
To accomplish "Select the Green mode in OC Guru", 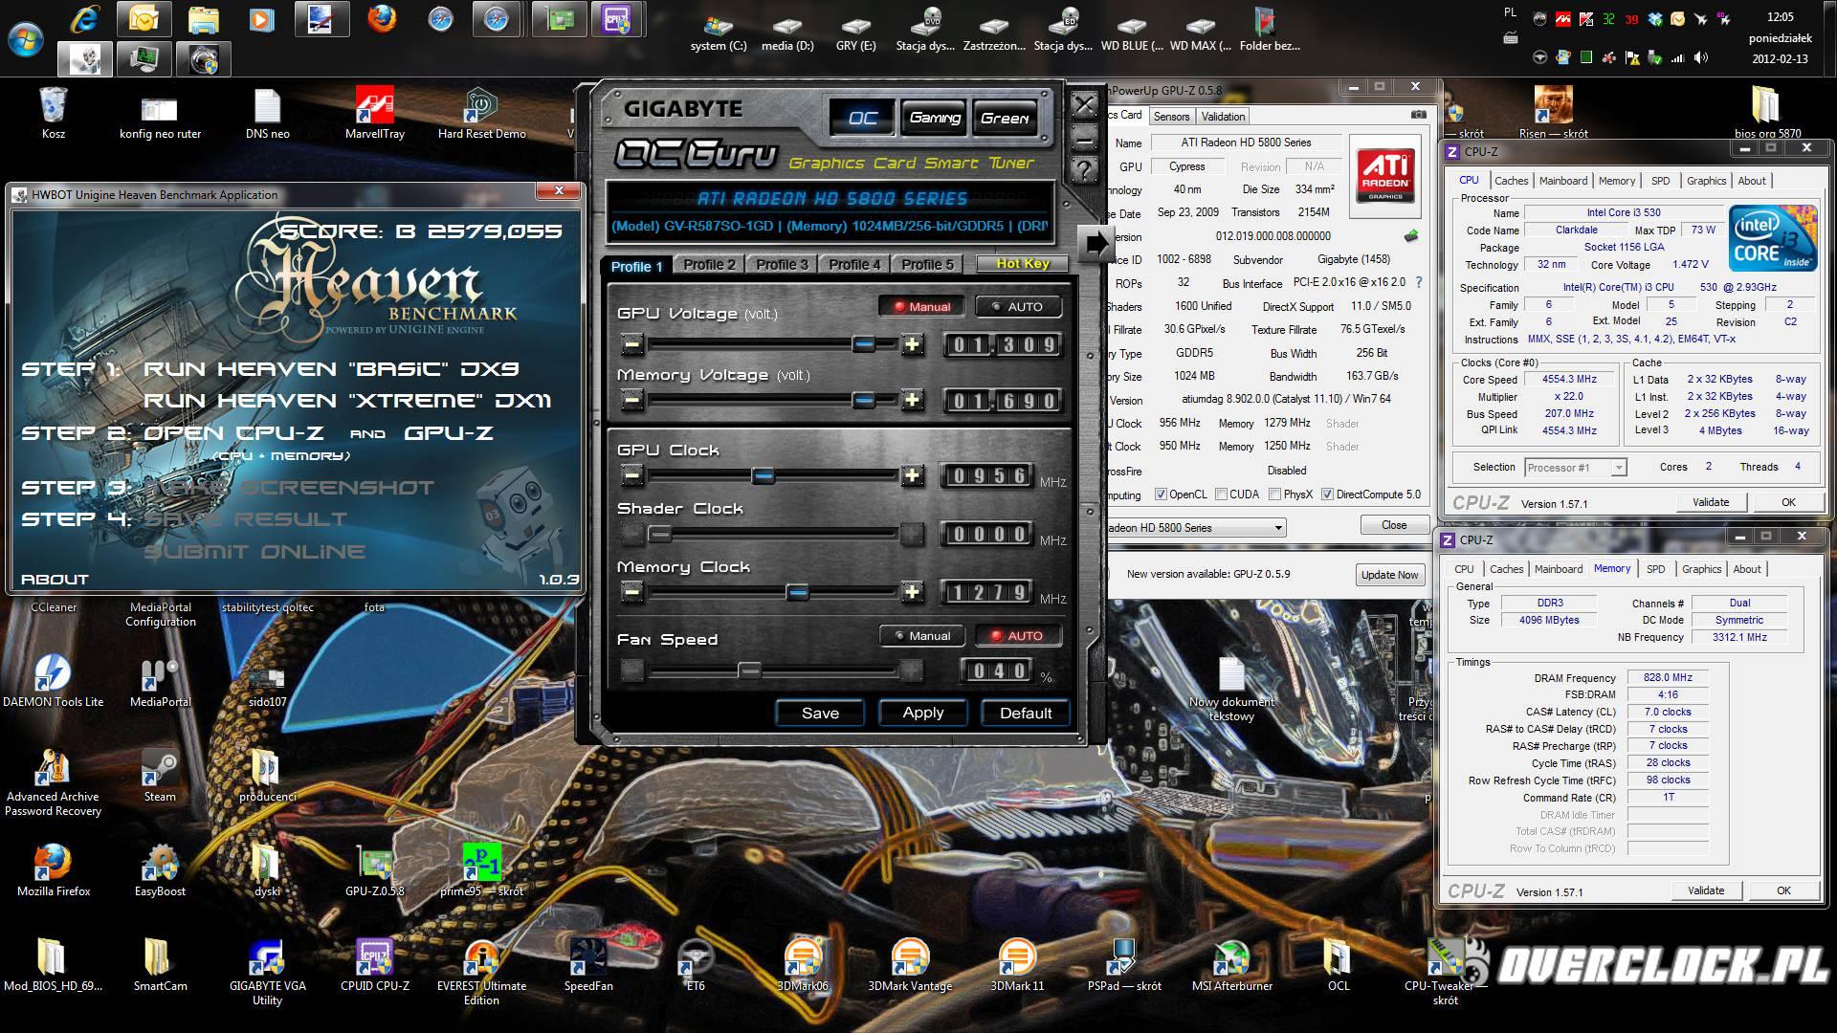I will click(1005, 118).
